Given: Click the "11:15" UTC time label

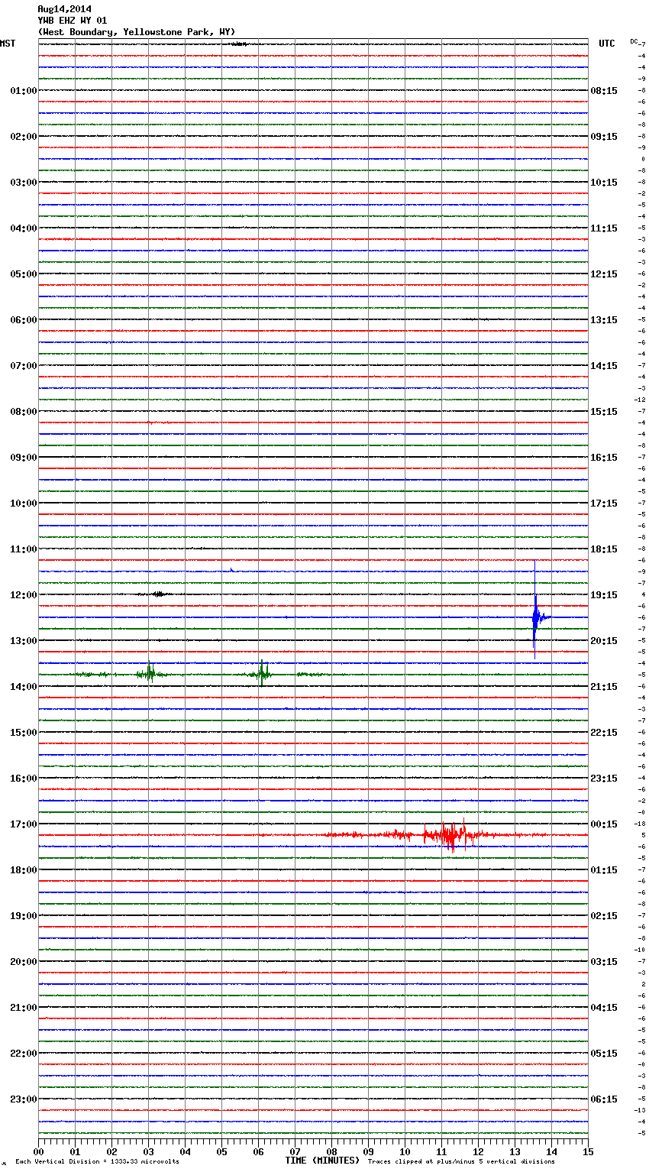Looking at the screenshot, I should click(x=604, y=228).
